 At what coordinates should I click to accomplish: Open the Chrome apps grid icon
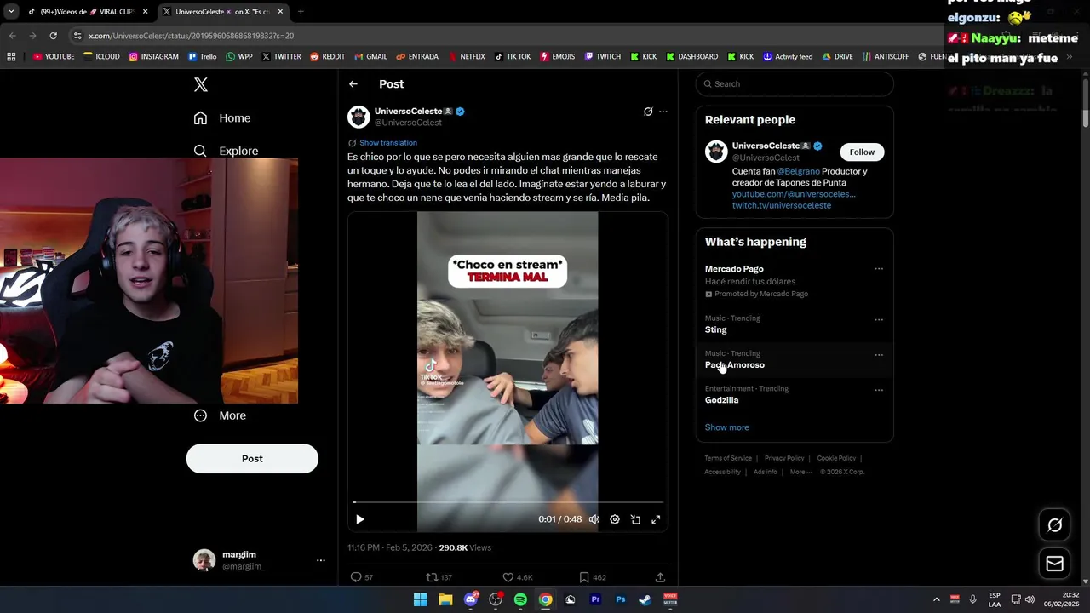coord(11,57)
